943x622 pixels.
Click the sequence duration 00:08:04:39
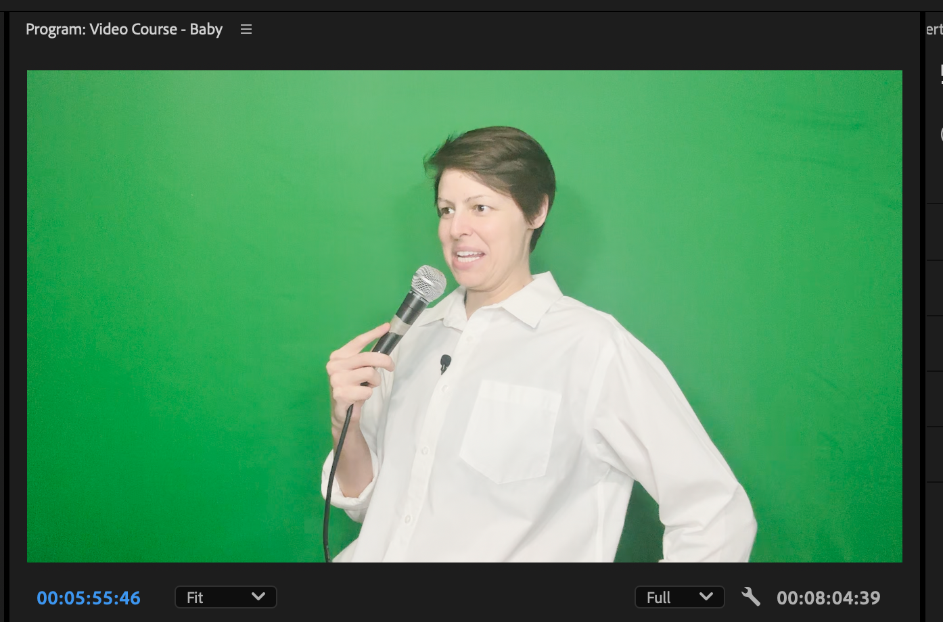click(829, 598)
